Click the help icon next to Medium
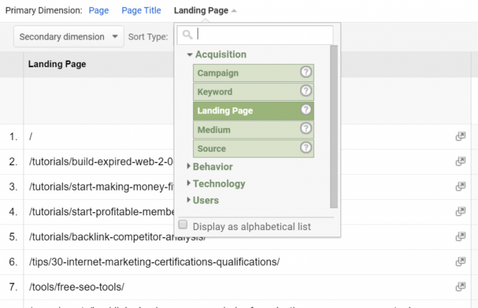Image resolution: width=478 pixels, height=308 pixels. (x=306, y=129)
